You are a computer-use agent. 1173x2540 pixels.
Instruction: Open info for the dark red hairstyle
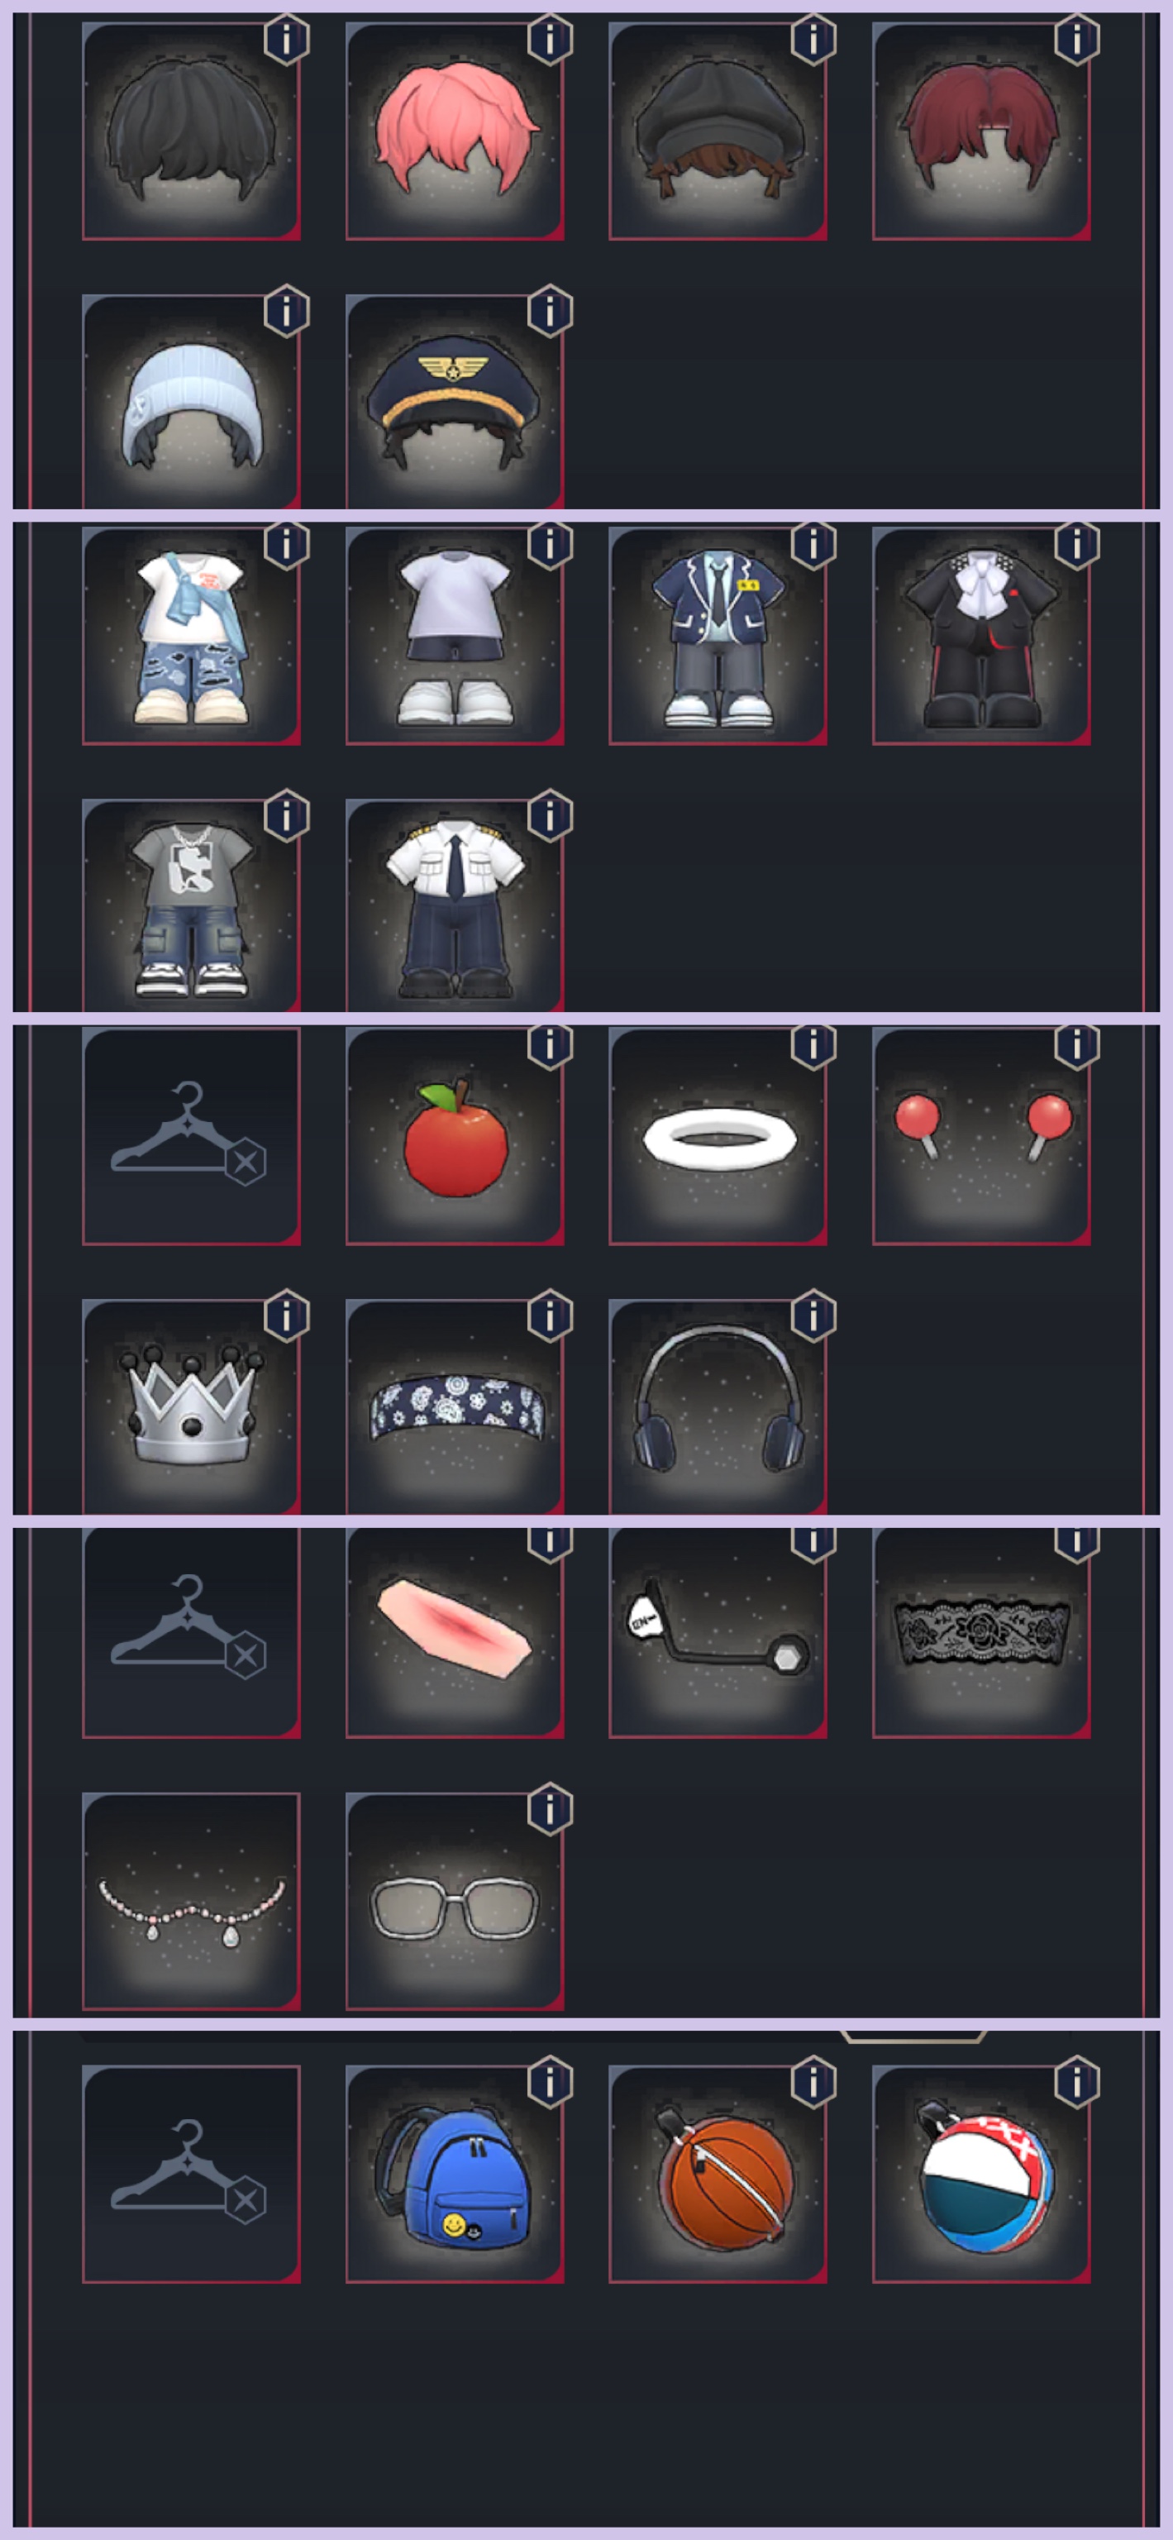tap(1076, 40)
